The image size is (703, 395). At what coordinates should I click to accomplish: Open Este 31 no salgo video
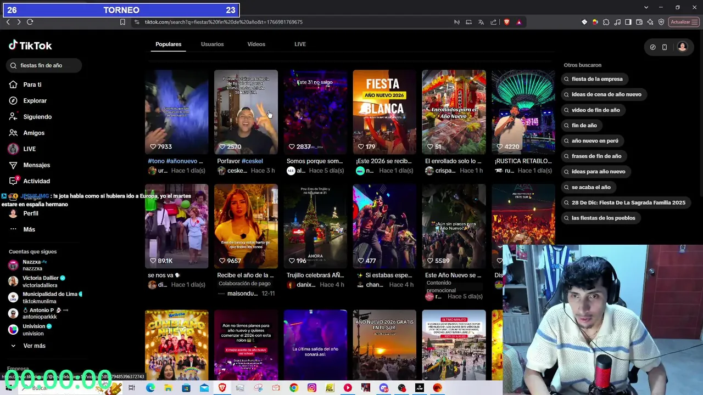pyautogui.click(x=315, y=112)
